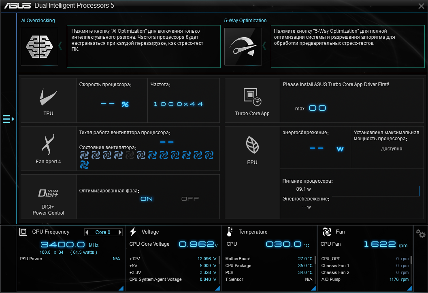The image size is (428, 293).
Task: Open the Turbo Core App panel
Action: (252, 100)
